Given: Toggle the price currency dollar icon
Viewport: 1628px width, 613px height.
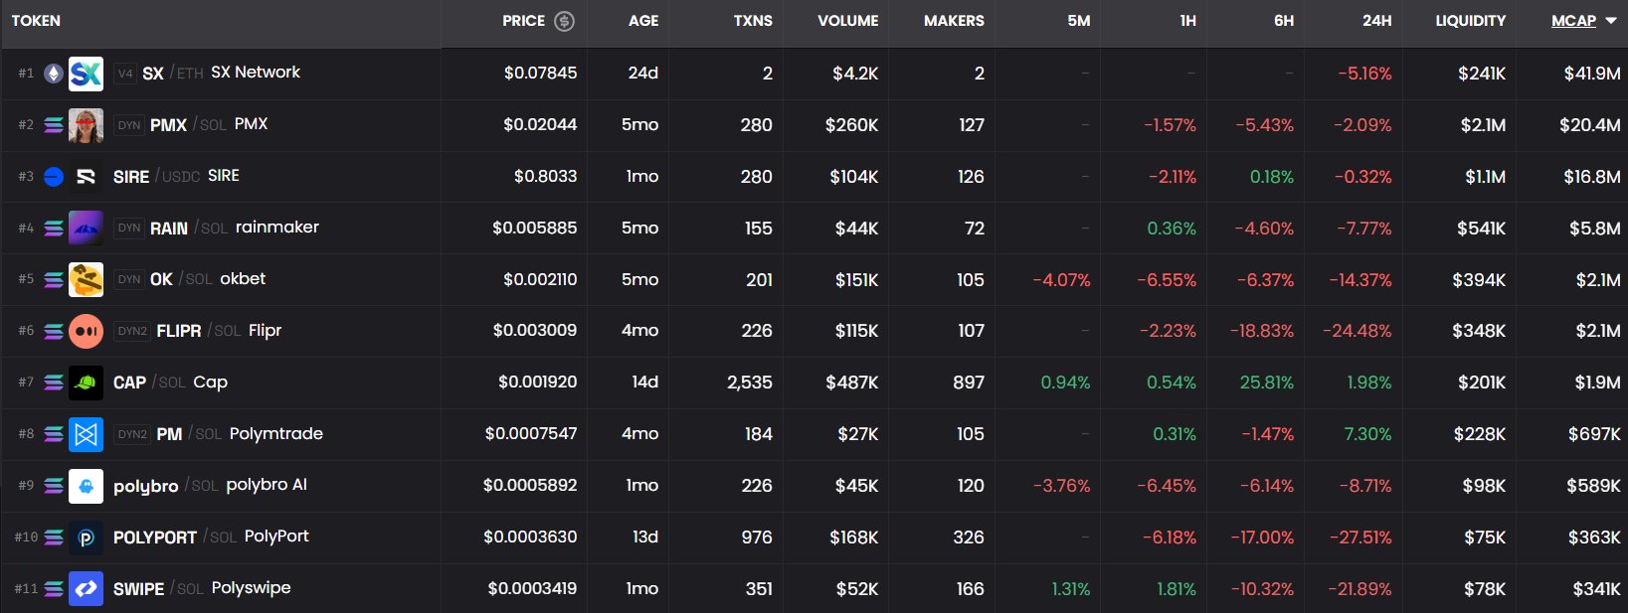Looking at the screenshot, I should pos(564,21).
